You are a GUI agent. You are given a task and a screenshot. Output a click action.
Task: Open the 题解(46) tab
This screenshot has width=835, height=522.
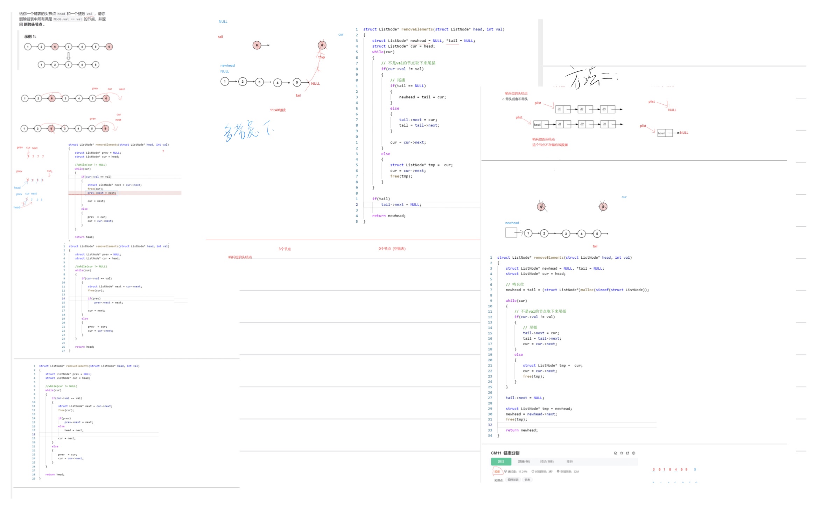pos(524,461)
